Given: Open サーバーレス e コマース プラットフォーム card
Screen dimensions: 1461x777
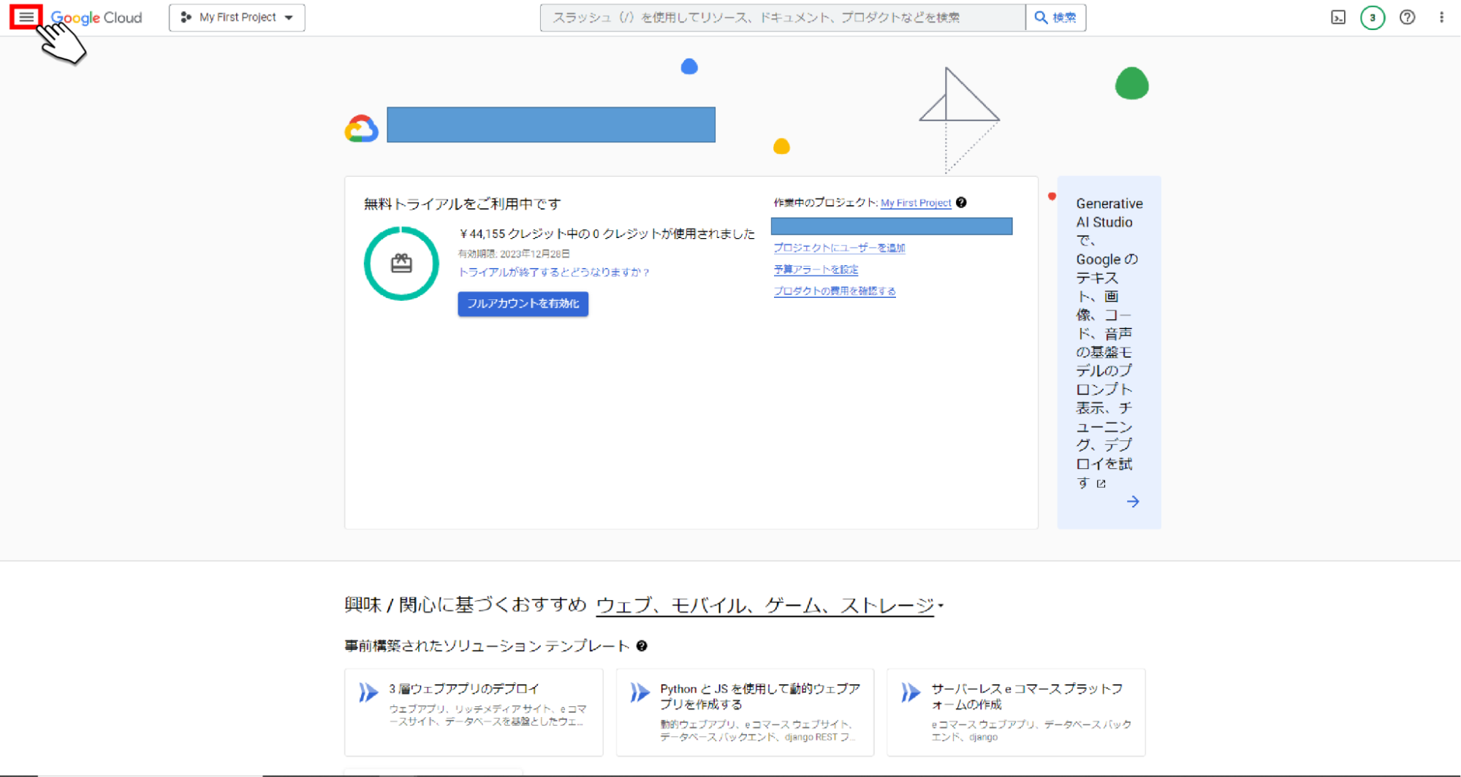Looking at the screenshot, I should [x=1016, y=712].
